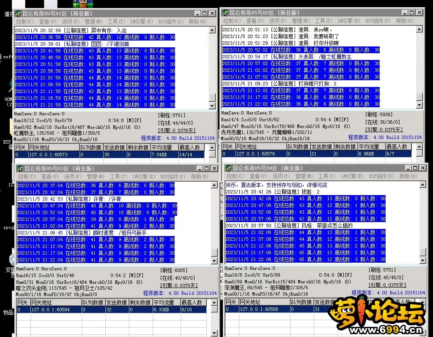
Task: Open the 管理(M) menu in the 01区 window
Action: [93, 22]
